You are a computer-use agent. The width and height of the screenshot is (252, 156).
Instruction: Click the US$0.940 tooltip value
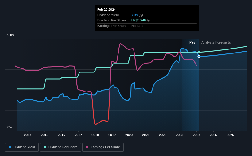click(x=138, y=21)
